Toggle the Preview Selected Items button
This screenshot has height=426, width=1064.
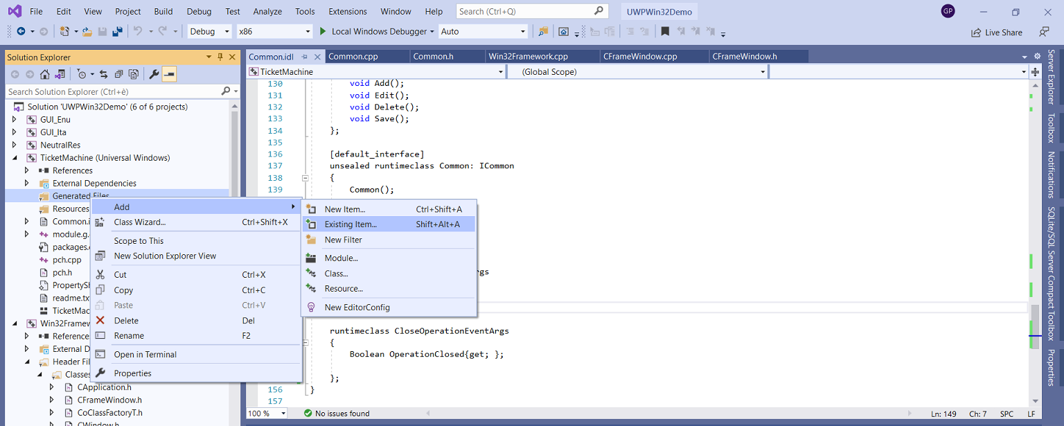click(x=169, y=74)
